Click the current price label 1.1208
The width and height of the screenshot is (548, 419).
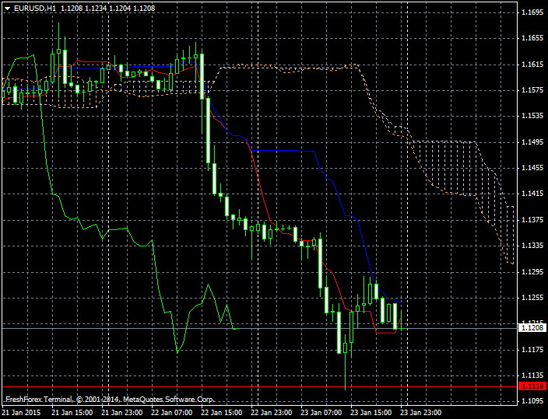click(532, 328)
